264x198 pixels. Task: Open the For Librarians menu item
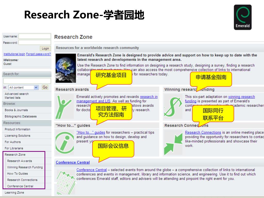pos(14,148)
